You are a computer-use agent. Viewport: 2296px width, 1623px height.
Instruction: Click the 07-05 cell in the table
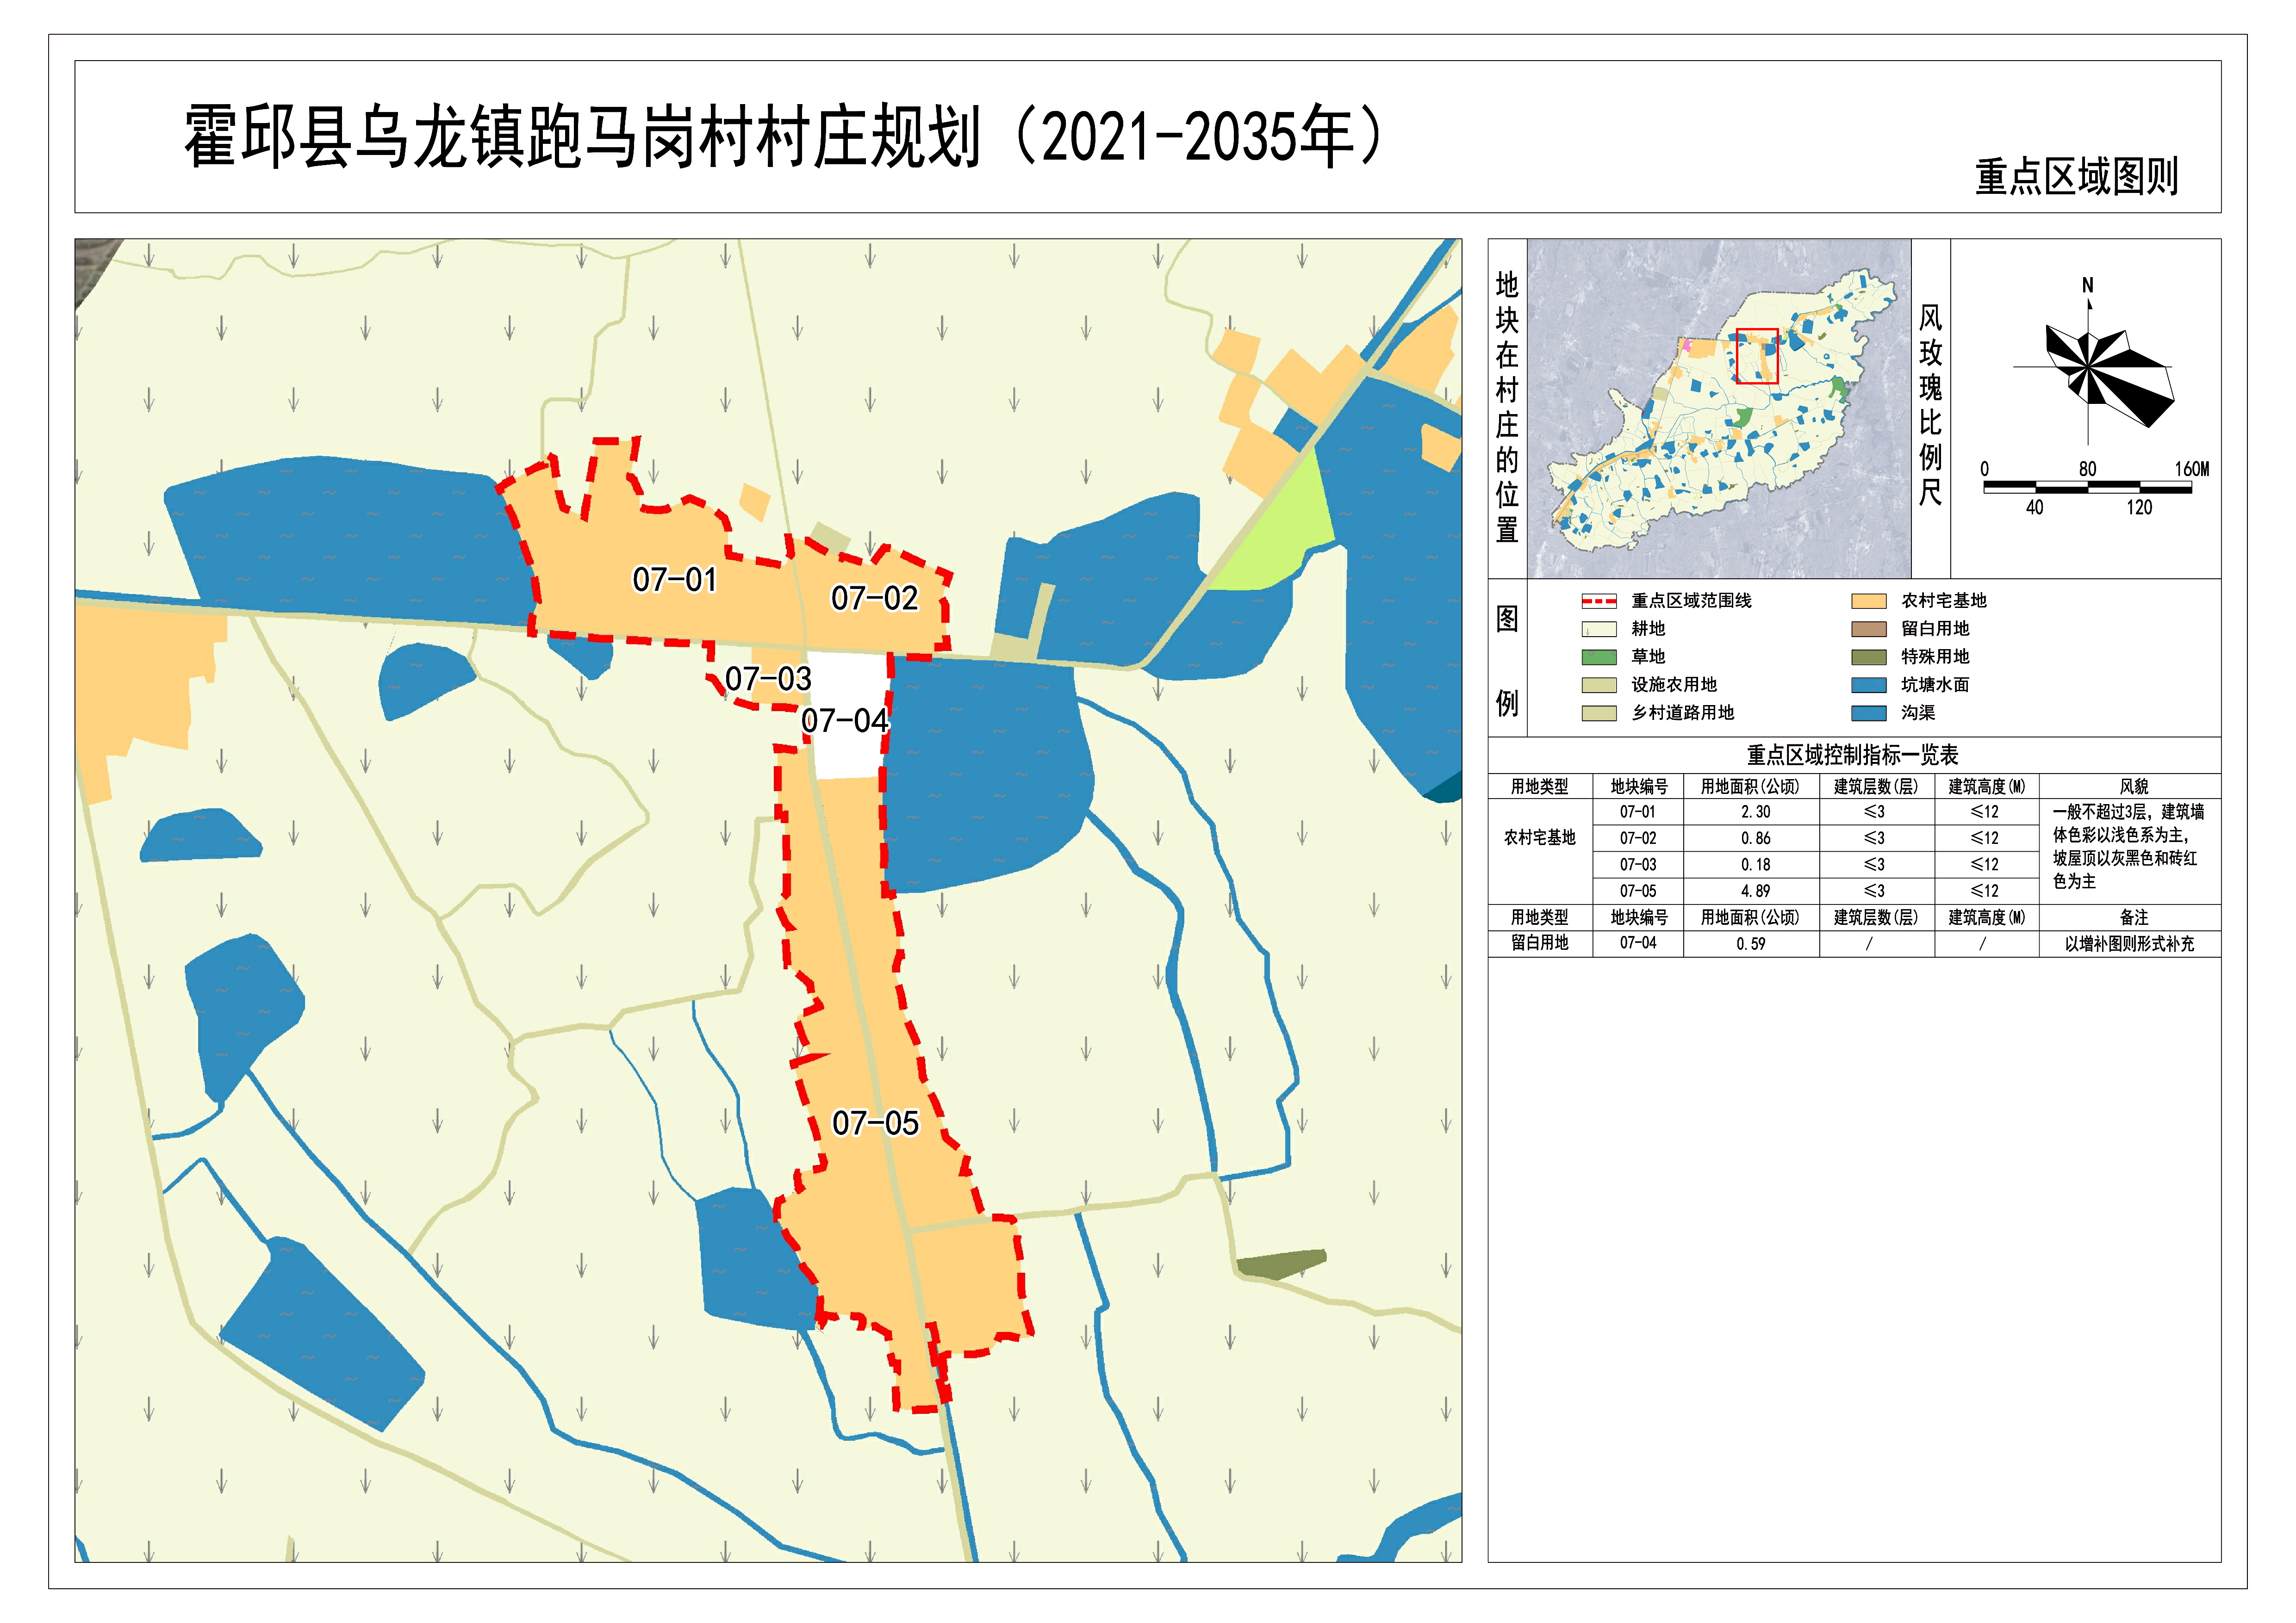tap(1638, 891)
